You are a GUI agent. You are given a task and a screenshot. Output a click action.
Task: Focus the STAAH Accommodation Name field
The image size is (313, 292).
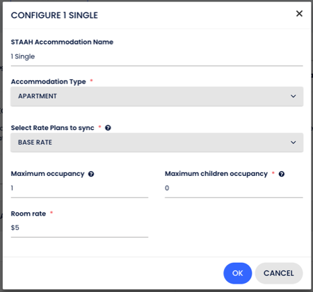[x=157, y=57]
